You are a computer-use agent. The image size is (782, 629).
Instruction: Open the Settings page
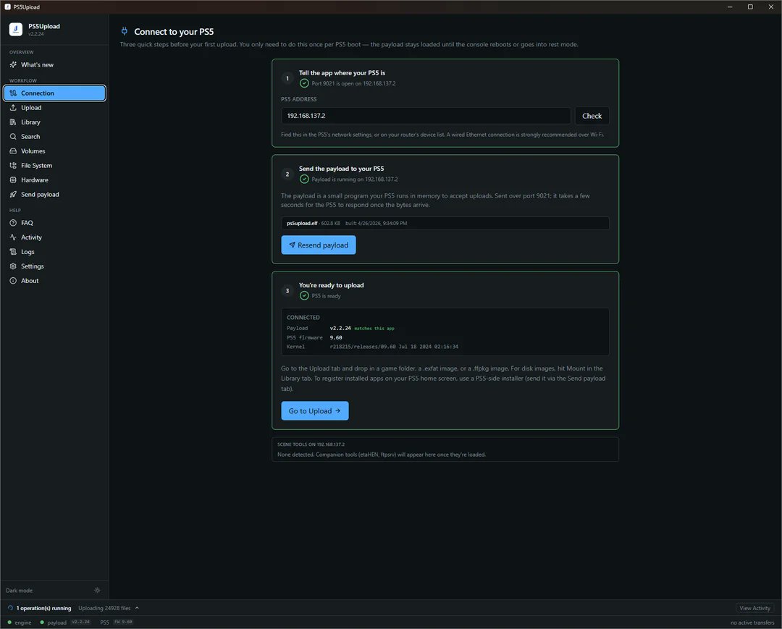click(54, 266)
